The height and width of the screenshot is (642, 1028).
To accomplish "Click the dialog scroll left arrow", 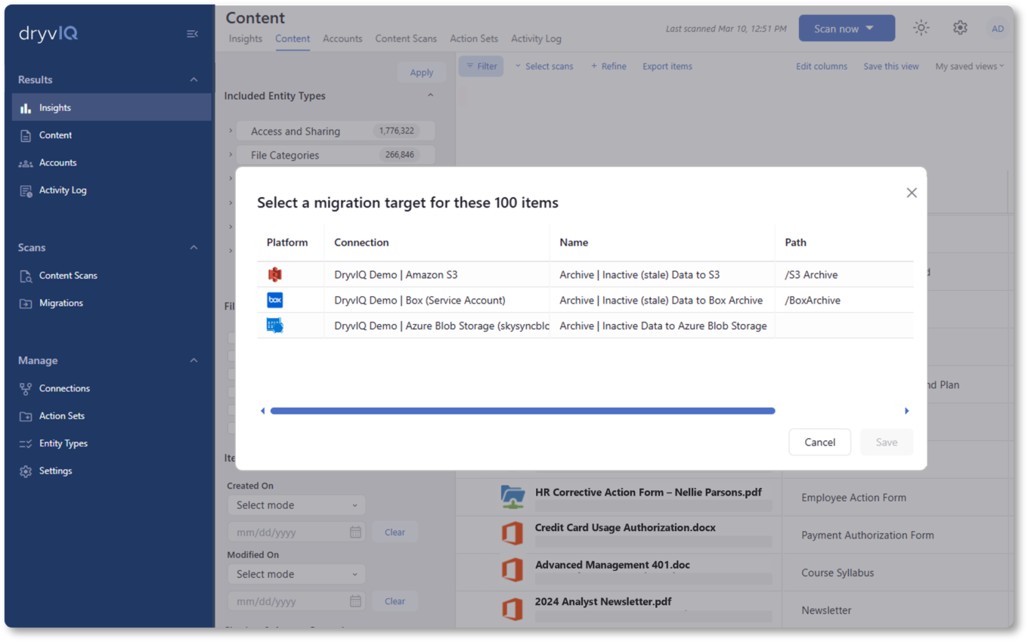I will (263, 411).
